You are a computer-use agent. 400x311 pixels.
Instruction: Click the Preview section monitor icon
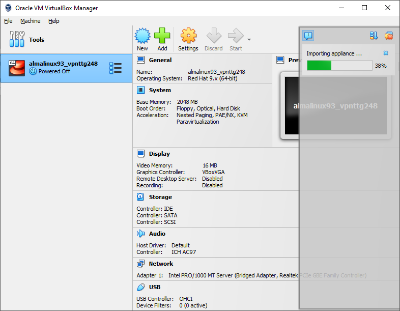pos(280,60)
